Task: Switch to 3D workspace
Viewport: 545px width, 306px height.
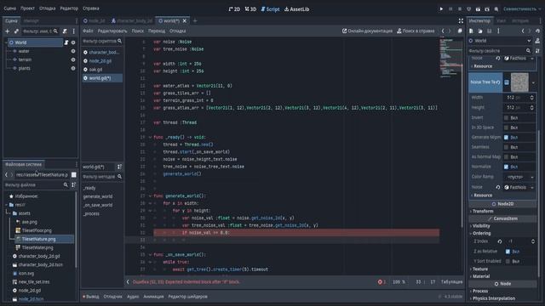Action: [x=250, y=9]
